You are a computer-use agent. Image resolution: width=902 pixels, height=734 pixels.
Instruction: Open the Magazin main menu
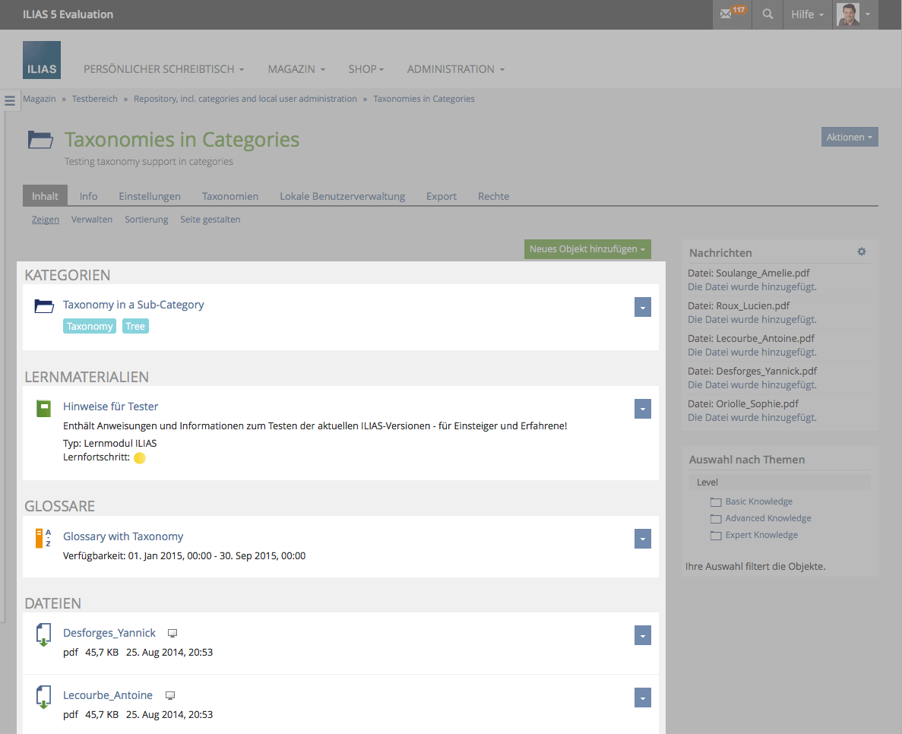pos(296,69)
